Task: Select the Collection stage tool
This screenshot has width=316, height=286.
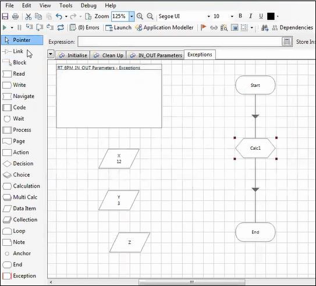Action: (x=20, y=220)
